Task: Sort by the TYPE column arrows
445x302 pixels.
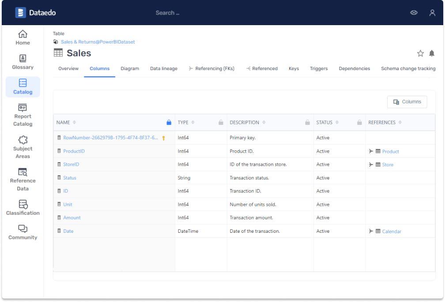Action: 193,123
